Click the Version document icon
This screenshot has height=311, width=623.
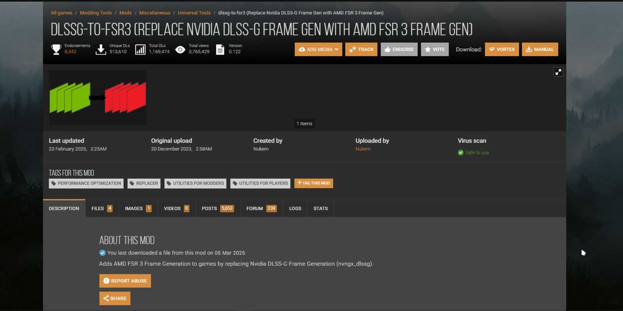[x=220, y=49]
